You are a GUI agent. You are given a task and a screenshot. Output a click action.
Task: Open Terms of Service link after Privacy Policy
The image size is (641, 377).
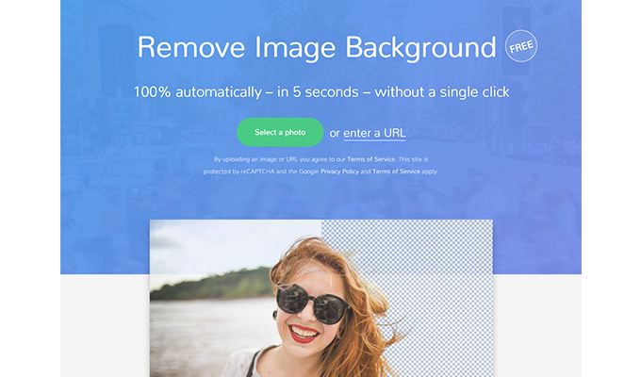click(x=396, y=172)
